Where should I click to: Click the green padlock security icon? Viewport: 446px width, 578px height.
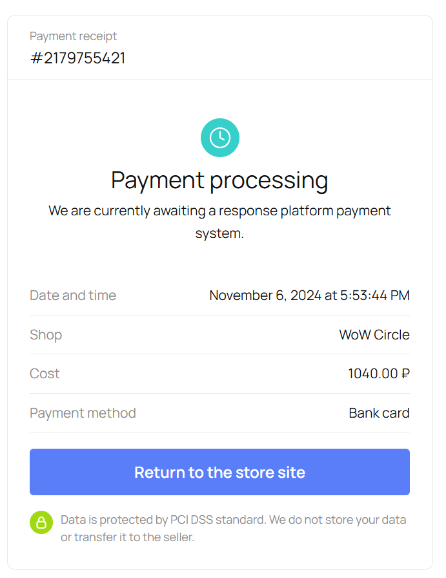click(x=41, y=522)
